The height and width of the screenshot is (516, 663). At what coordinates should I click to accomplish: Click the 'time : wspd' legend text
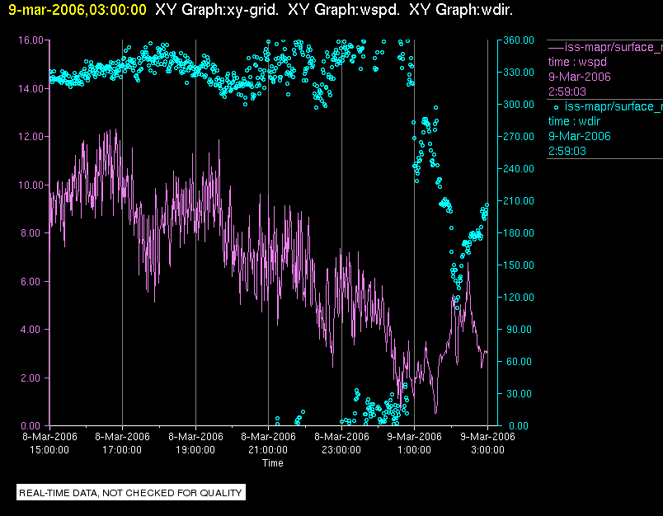tap(577, 62)
